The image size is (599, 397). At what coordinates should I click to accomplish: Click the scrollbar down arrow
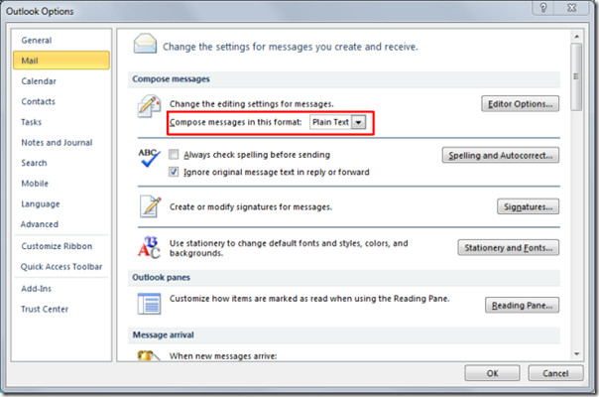click(x=577, y=354)
